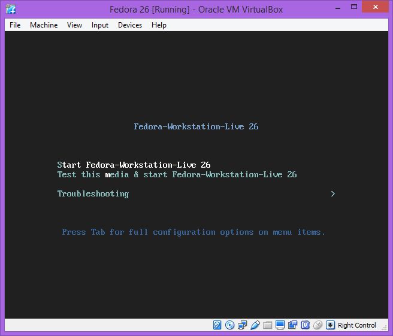Select Start Fedora-Workstation-Live 26 boot entry
Screen dimensions: 393x336
134,165
